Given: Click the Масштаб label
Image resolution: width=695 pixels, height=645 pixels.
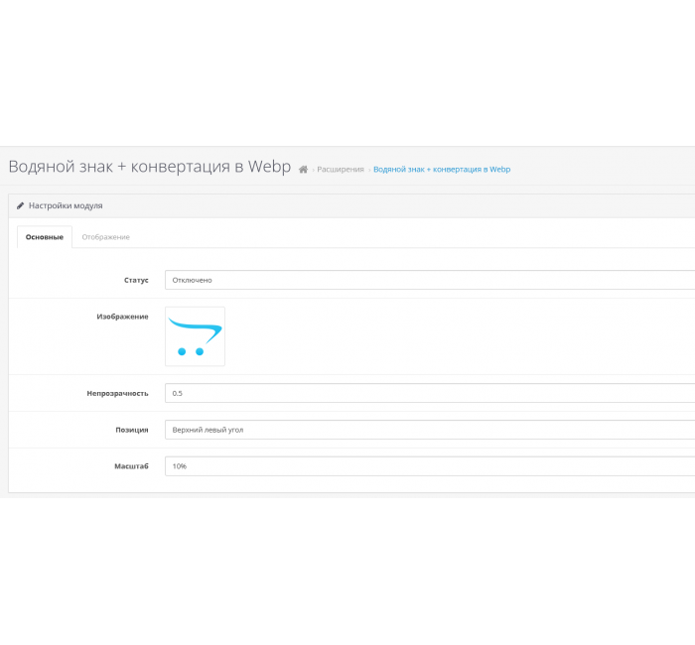Looking at the screenshot, I should [x=131, y=466].
